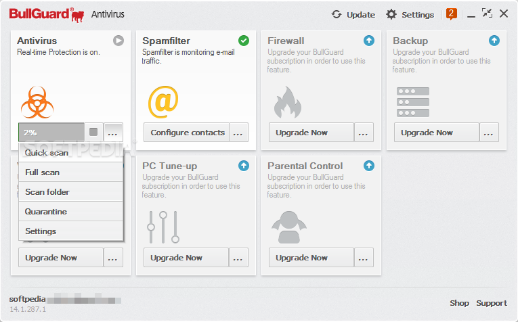Viewport: 518px width, 322px height.
Task: Click the PC Tune-up sliders icon
Action: pyautogui.click(x=163, y=227)
